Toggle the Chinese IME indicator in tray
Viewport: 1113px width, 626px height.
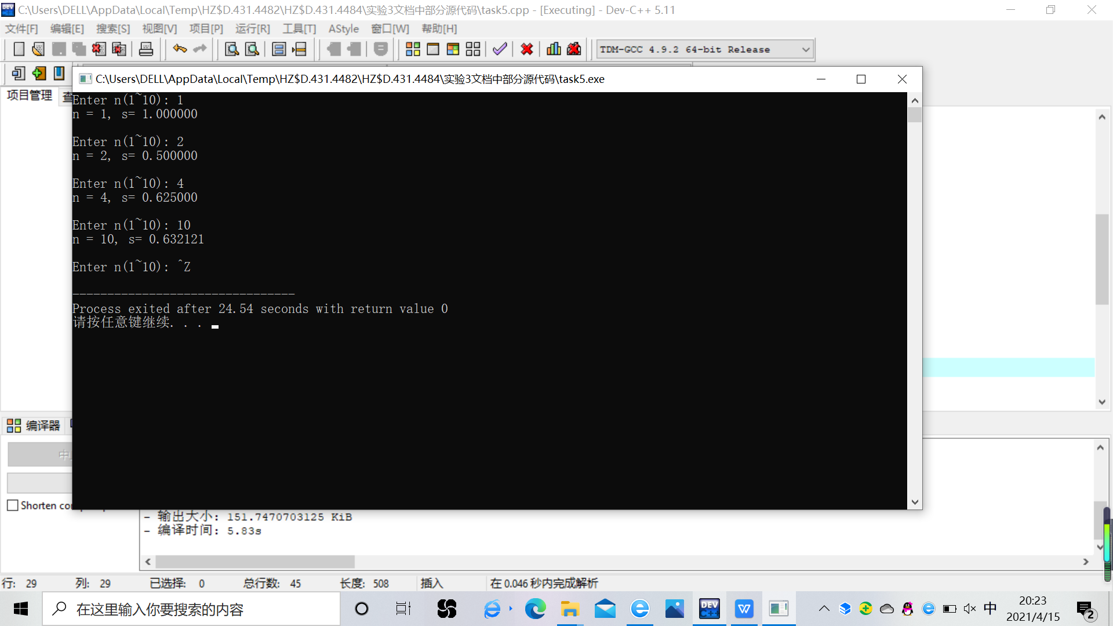click(x=990, y=608)
